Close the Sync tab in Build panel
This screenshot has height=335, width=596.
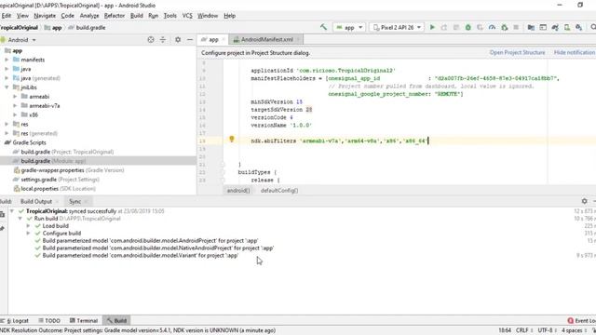tap(86, 201)
